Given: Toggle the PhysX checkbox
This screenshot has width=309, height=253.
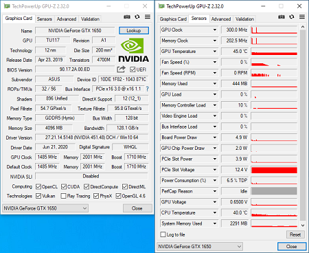Looking at the screenshot, I should pyautogui.click(x=96, y=196).
